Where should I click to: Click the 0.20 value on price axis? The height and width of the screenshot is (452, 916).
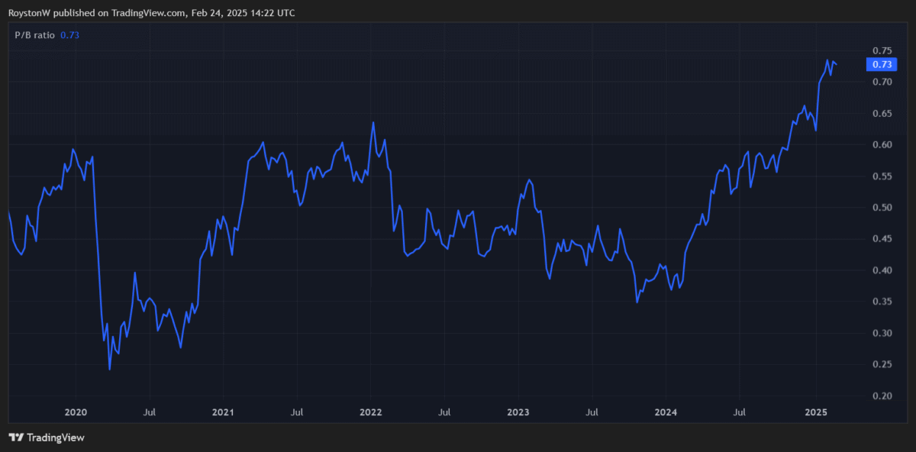pos(883,396)
